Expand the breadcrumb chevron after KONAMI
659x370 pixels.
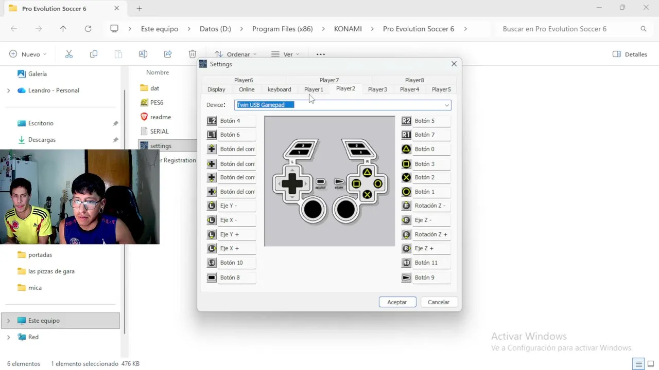pyautogui.click(x=372, y=29)
